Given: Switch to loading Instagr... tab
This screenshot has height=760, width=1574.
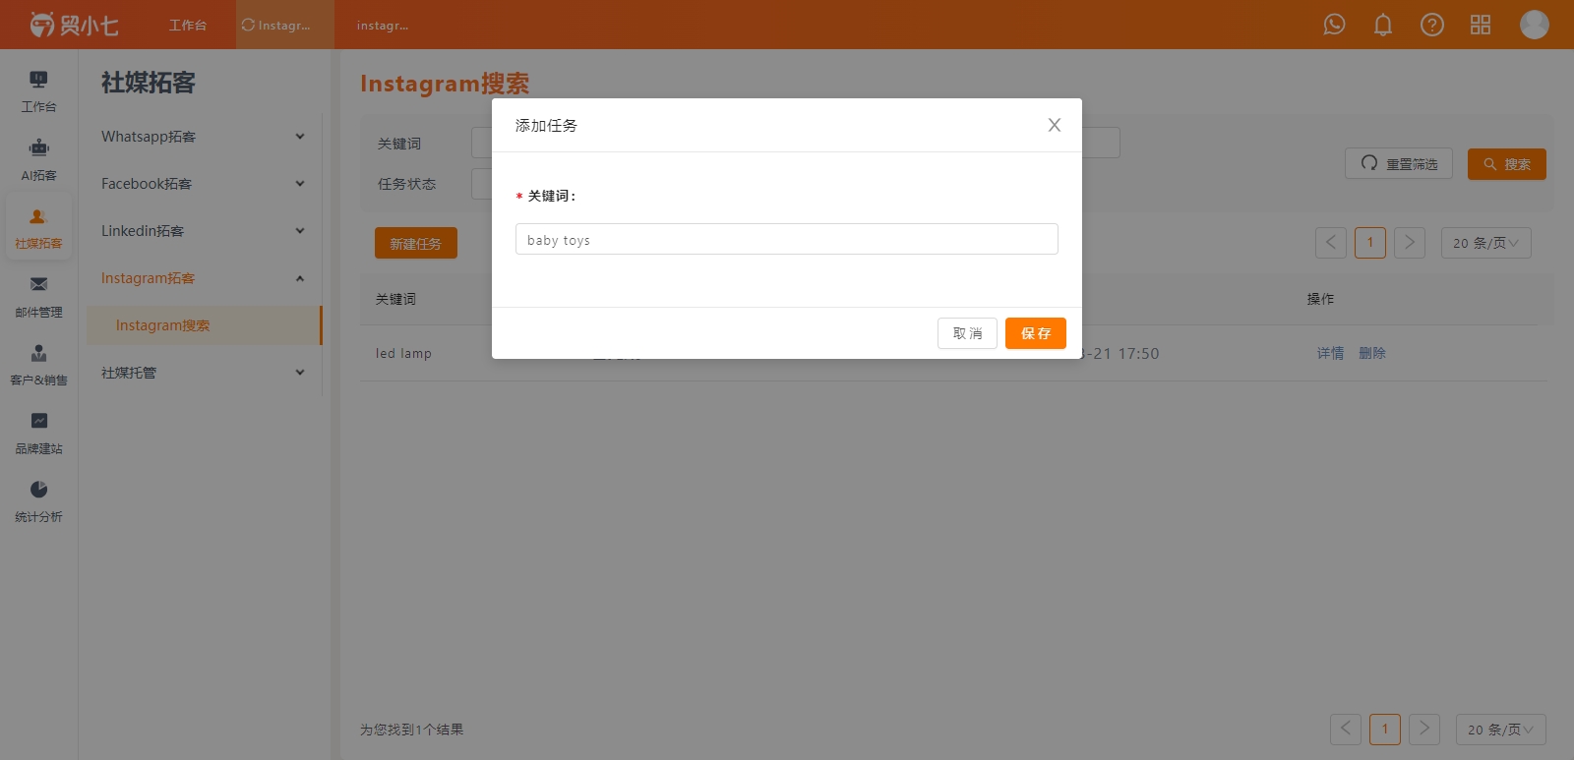Looking at the screenshot, I should coord(285,25).
